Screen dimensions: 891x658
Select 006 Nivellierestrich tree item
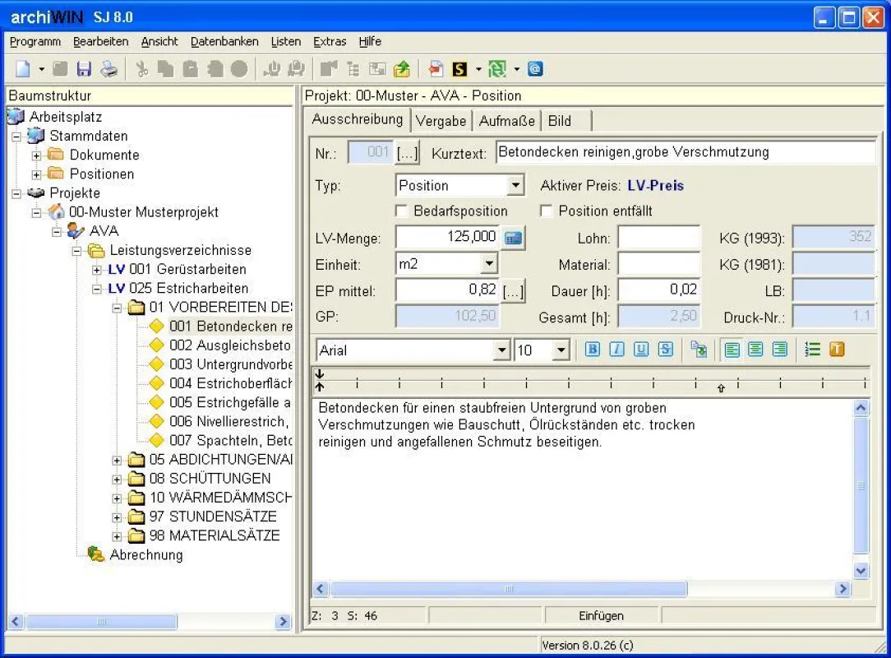pyautogui.click(x=229, y=421)
